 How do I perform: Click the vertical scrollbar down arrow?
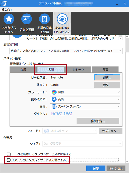point(127,162)
